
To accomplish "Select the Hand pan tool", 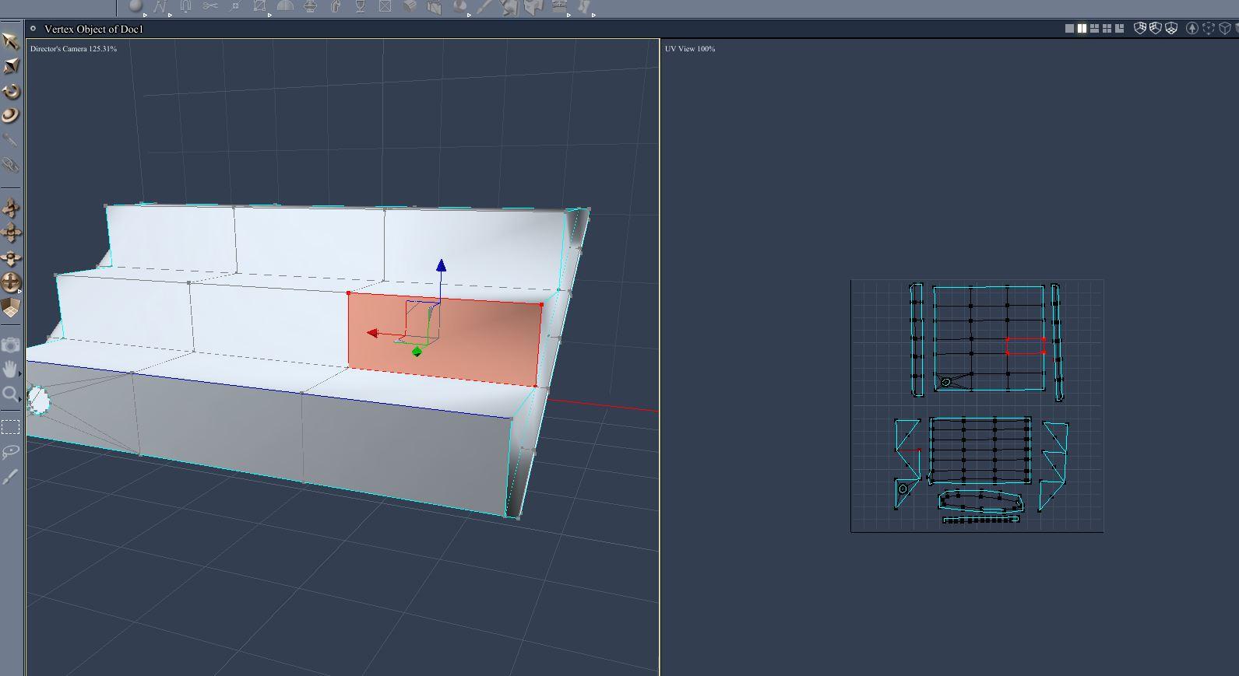I will tap(11, 369).
